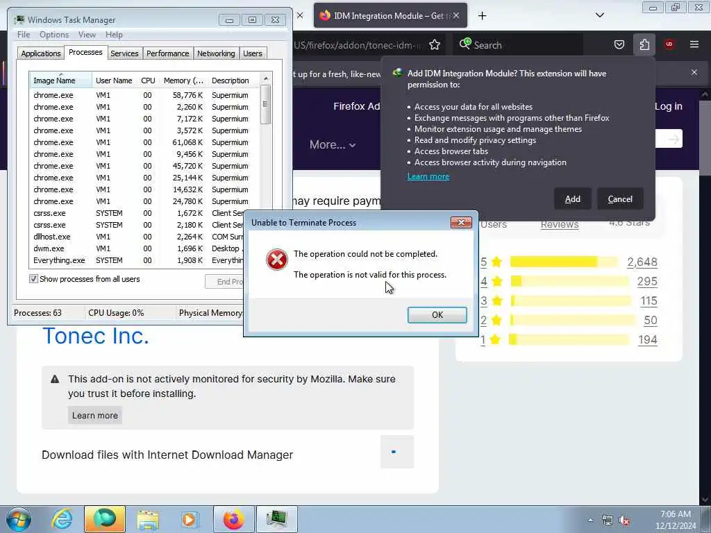
Task: Open the 2,648 five-star reviews link
Action: (x=642, y=262)
